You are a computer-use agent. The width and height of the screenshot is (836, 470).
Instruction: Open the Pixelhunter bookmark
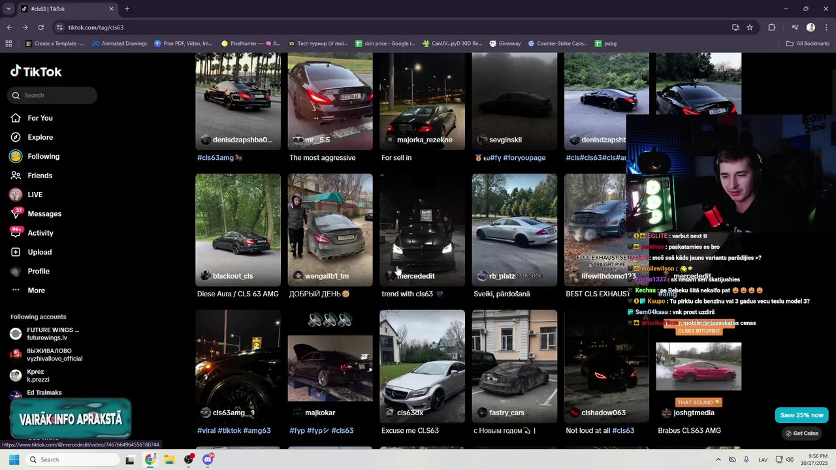[251, 44]
